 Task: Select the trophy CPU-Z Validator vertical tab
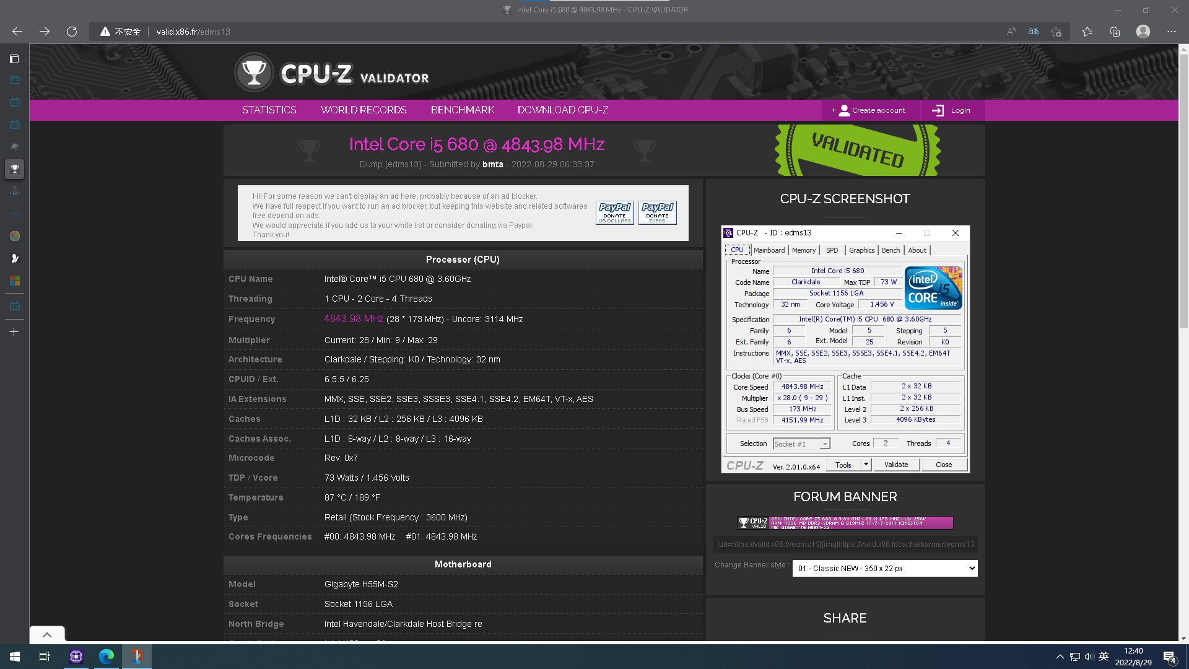pos(14,169)
